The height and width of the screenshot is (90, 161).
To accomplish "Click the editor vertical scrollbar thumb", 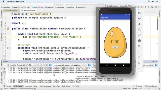I will tap(157, 24).
